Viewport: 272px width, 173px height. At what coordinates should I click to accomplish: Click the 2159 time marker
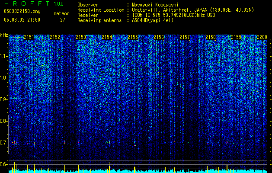point(237,37)
